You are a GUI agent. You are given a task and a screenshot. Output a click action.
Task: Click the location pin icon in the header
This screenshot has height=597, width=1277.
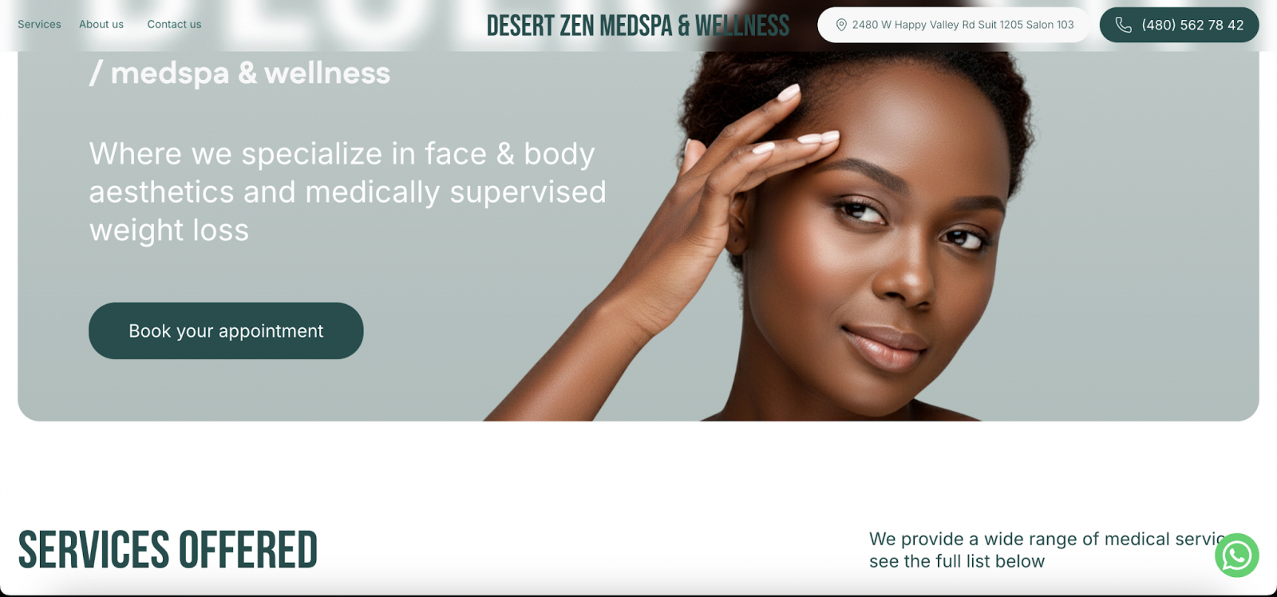pos(840,25)
